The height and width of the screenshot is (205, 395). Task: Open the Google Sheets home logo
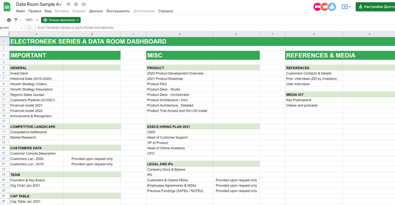point(7,7)
